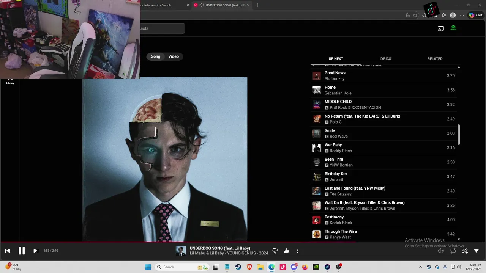Open the UP NEXT tab

[336, 59]
